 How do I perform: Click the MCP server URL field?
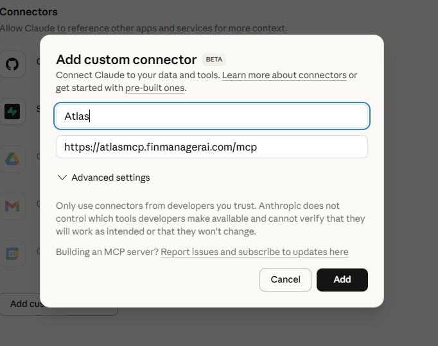[x=212, y=147]
